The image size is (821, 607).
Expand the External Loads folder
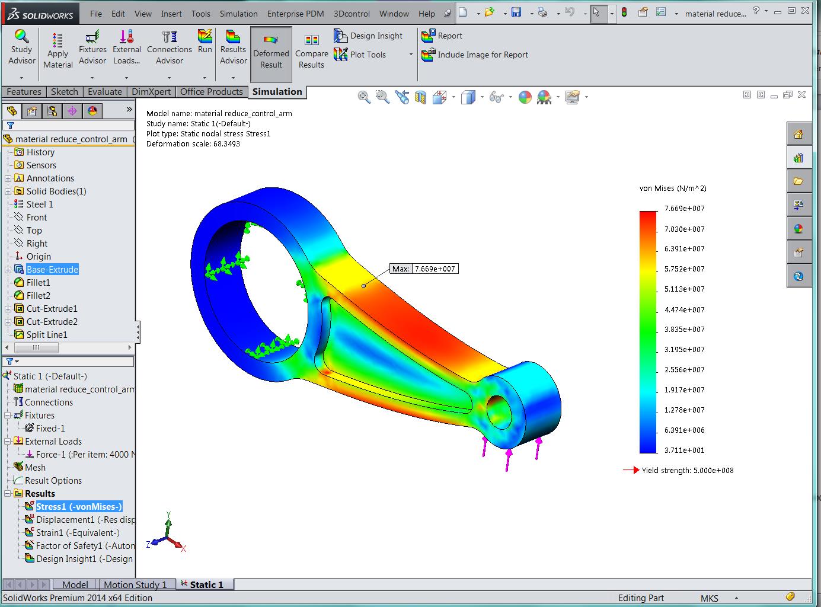[7, 441]
